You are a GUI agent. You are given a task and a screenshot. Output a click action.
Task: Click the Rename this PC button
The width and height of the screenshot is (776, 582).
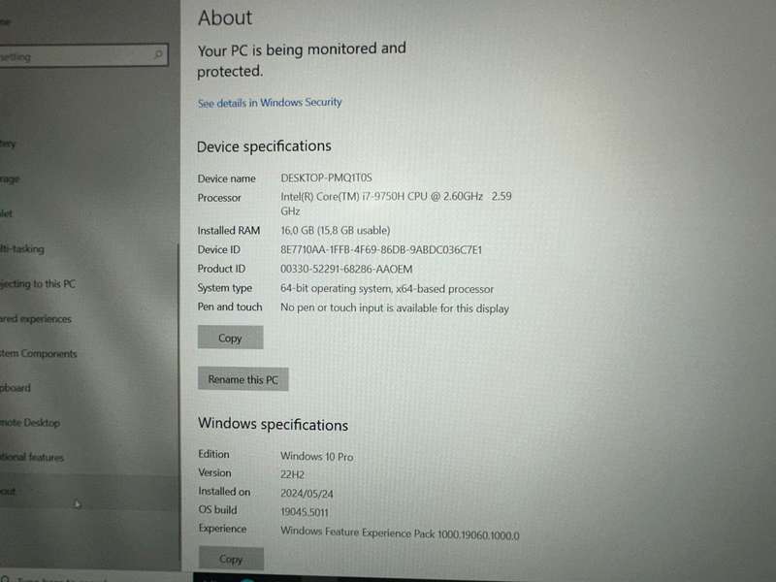(243, 379)
